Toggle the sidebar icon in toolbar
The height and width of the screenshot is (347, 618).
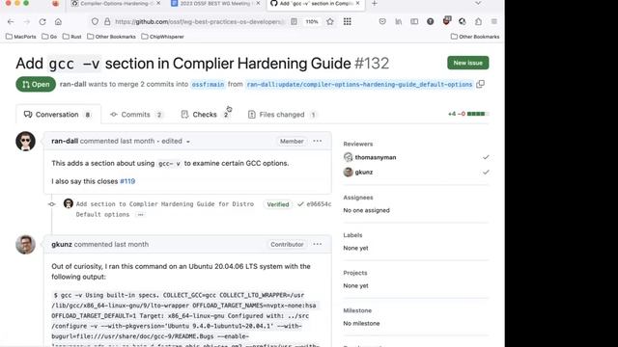pos(414,21)
